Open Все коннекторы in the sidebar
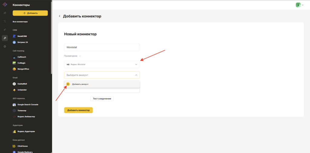 20,22
